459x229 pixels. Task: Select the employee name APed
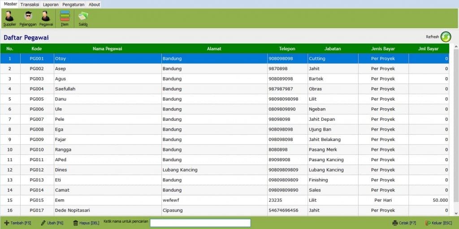[61, 160]
